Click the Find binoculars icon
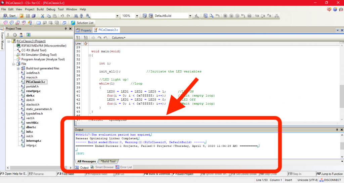The image size is (344, 183). coord(76,16)
